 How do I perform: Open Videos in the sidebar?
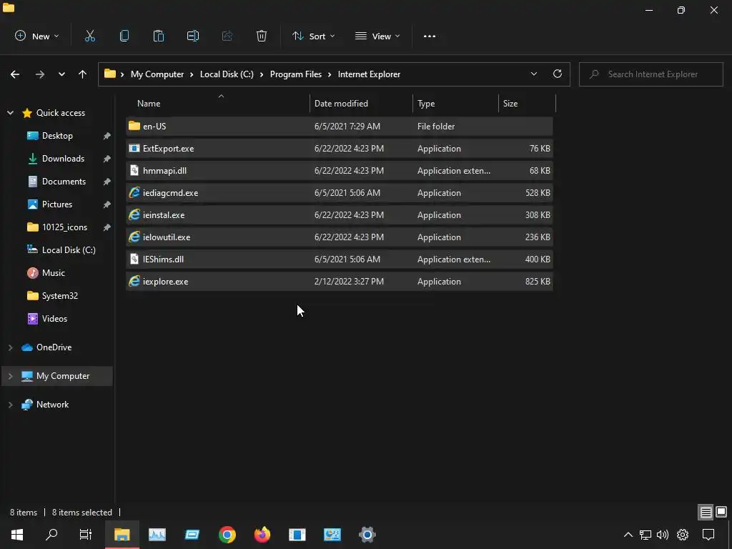pyautogui.click(x=54, y=319)
